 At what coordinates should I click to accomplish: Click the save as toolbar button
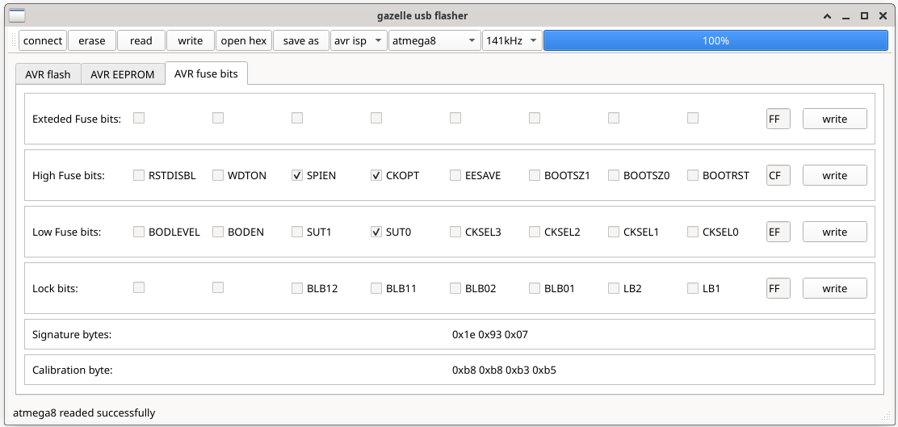[300, 40]
